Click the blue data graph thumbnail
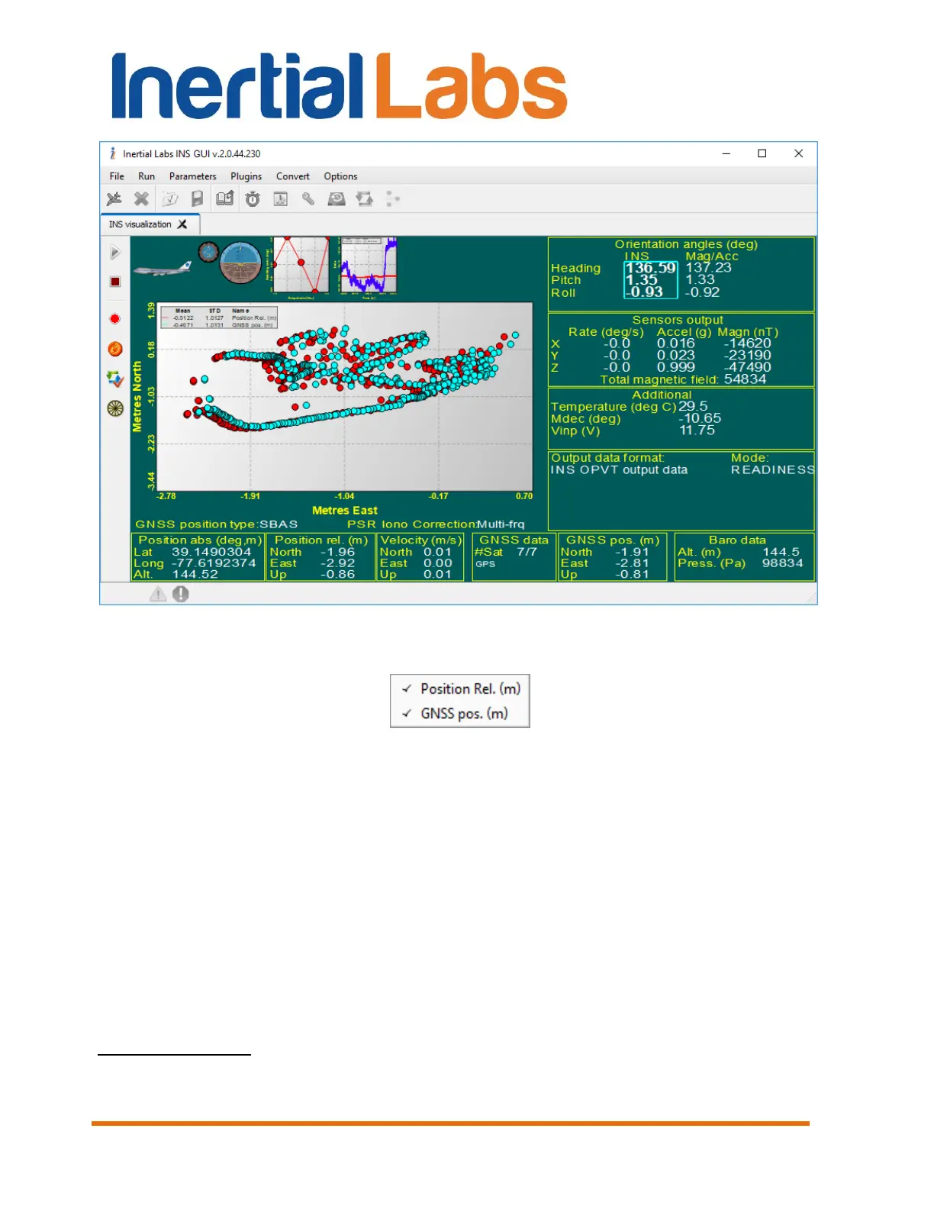This screenshot has width=934, height=1209. (x=365, y=266)
